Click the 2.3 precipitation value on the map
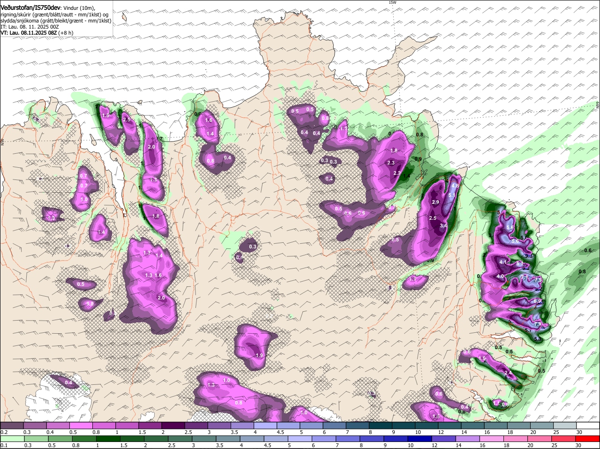The image size is (600, 449). tap(390, 163)
